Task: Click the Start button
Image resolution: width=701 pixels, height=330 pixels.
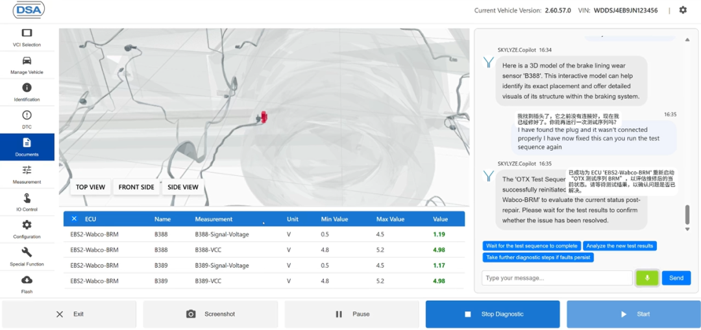Action: 633,314
